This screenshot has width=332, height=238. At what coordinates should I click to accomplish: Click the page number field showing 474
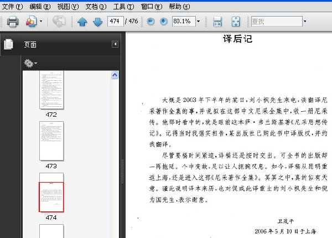116,21
